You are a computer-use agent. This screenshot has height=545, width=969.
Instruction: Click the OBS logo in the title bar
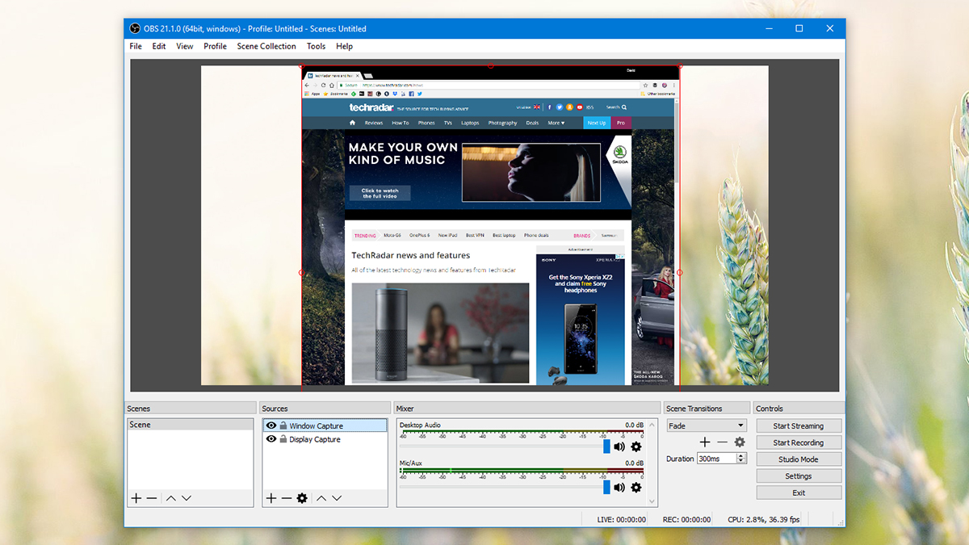pos(136,28)
